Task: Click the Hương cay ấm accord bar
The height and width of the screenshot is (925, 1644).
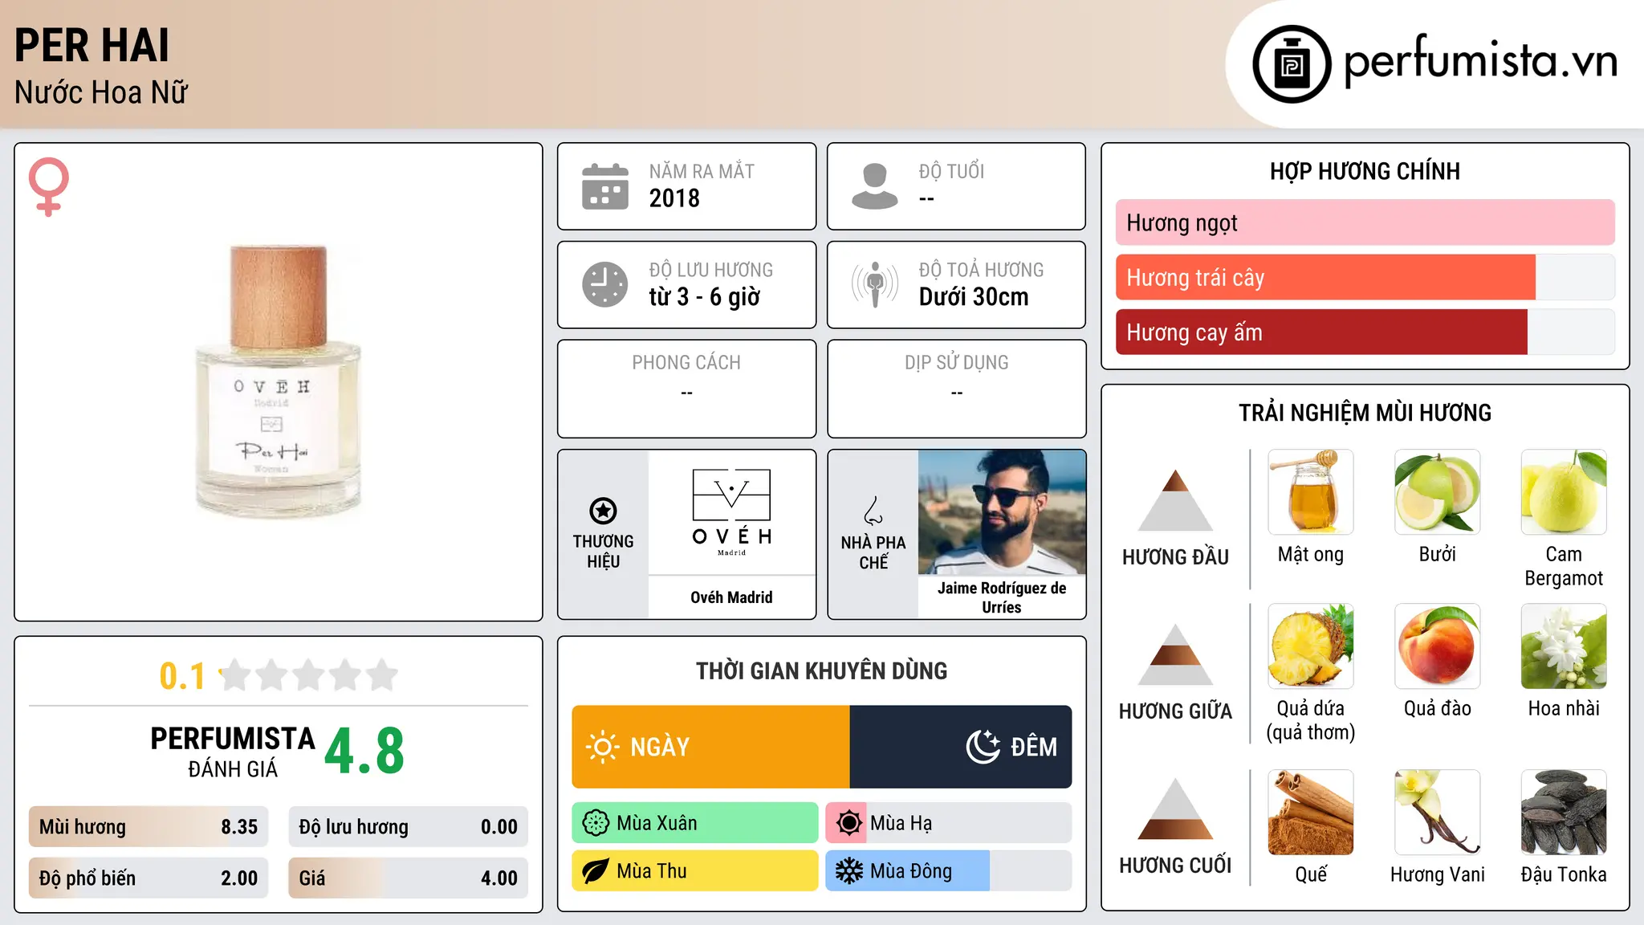Action: point(1365,332)
